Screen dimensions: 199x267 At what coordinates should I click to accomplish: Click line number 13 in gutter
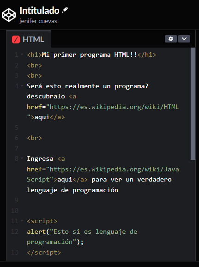tap(15, 252)
